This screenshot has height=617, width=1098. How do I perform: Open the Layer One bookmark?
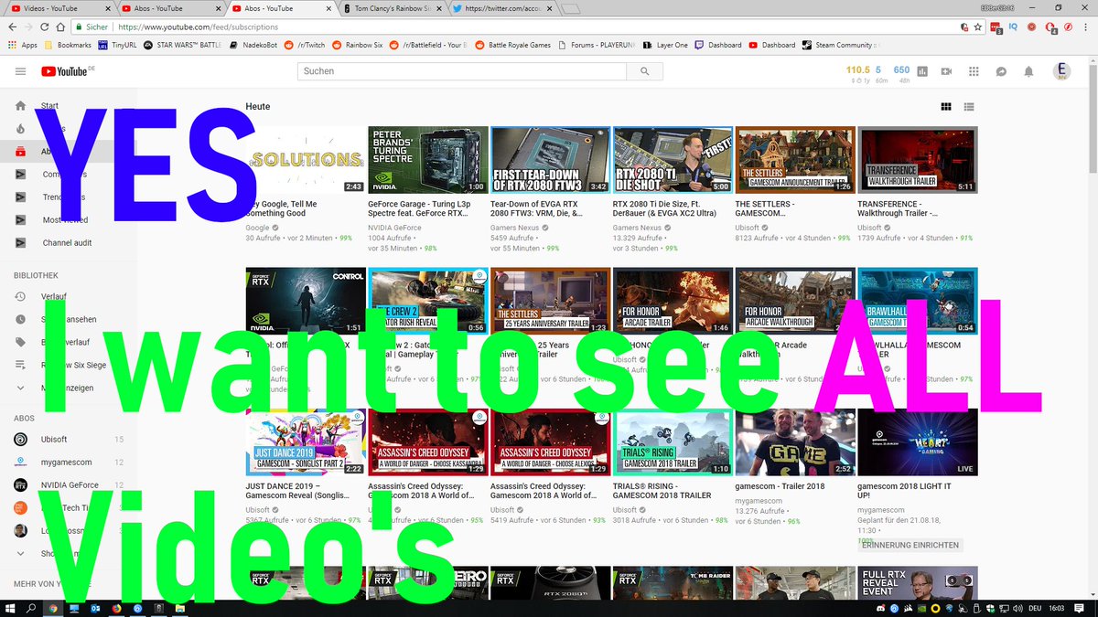(x=665, y=45)
